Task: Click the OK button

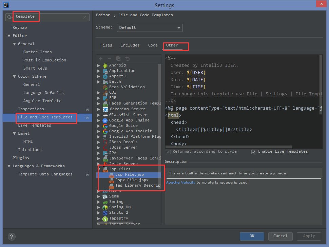Action: tap(252, 236)
